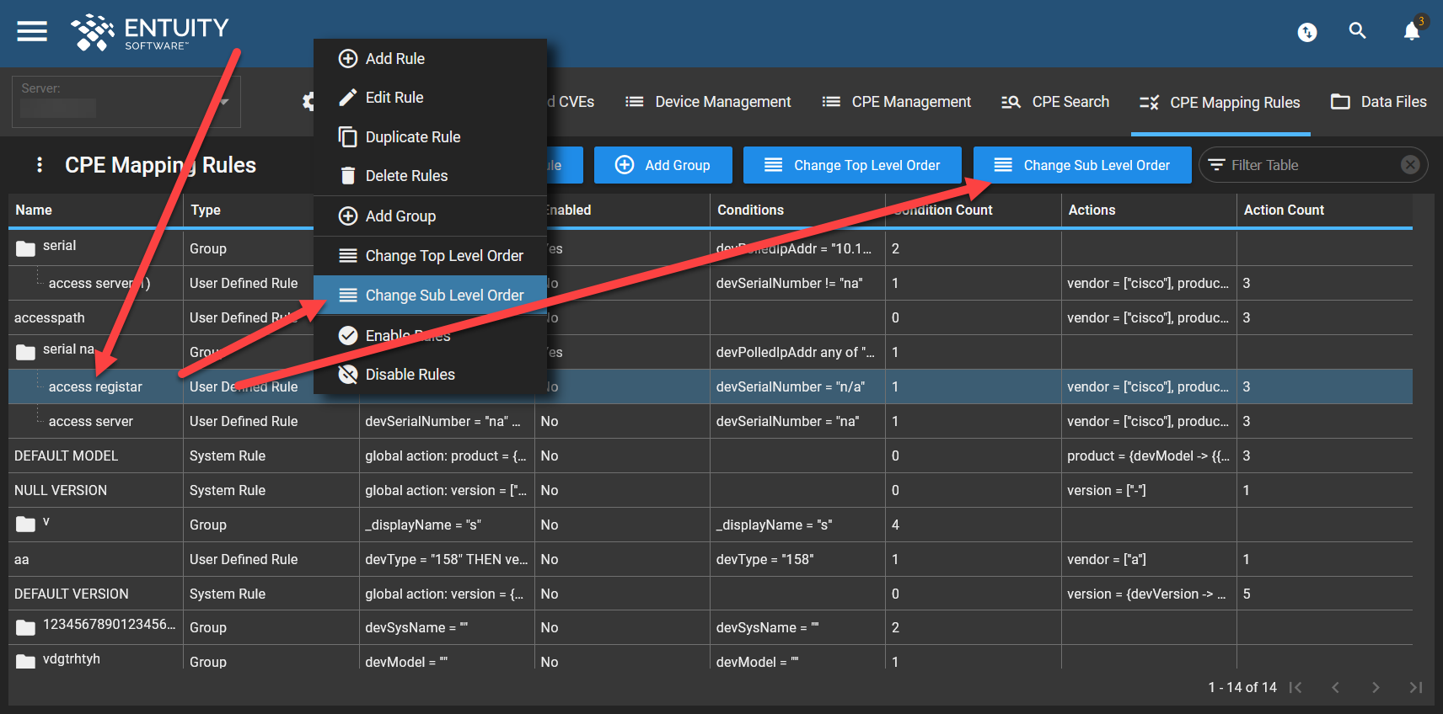
Task: Open the notifications bell
Action: click(x=1412, y=31)
